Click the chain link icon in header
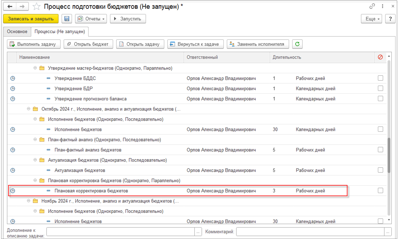398x239 pixels. pyautogui.click(x=372, y=6)
